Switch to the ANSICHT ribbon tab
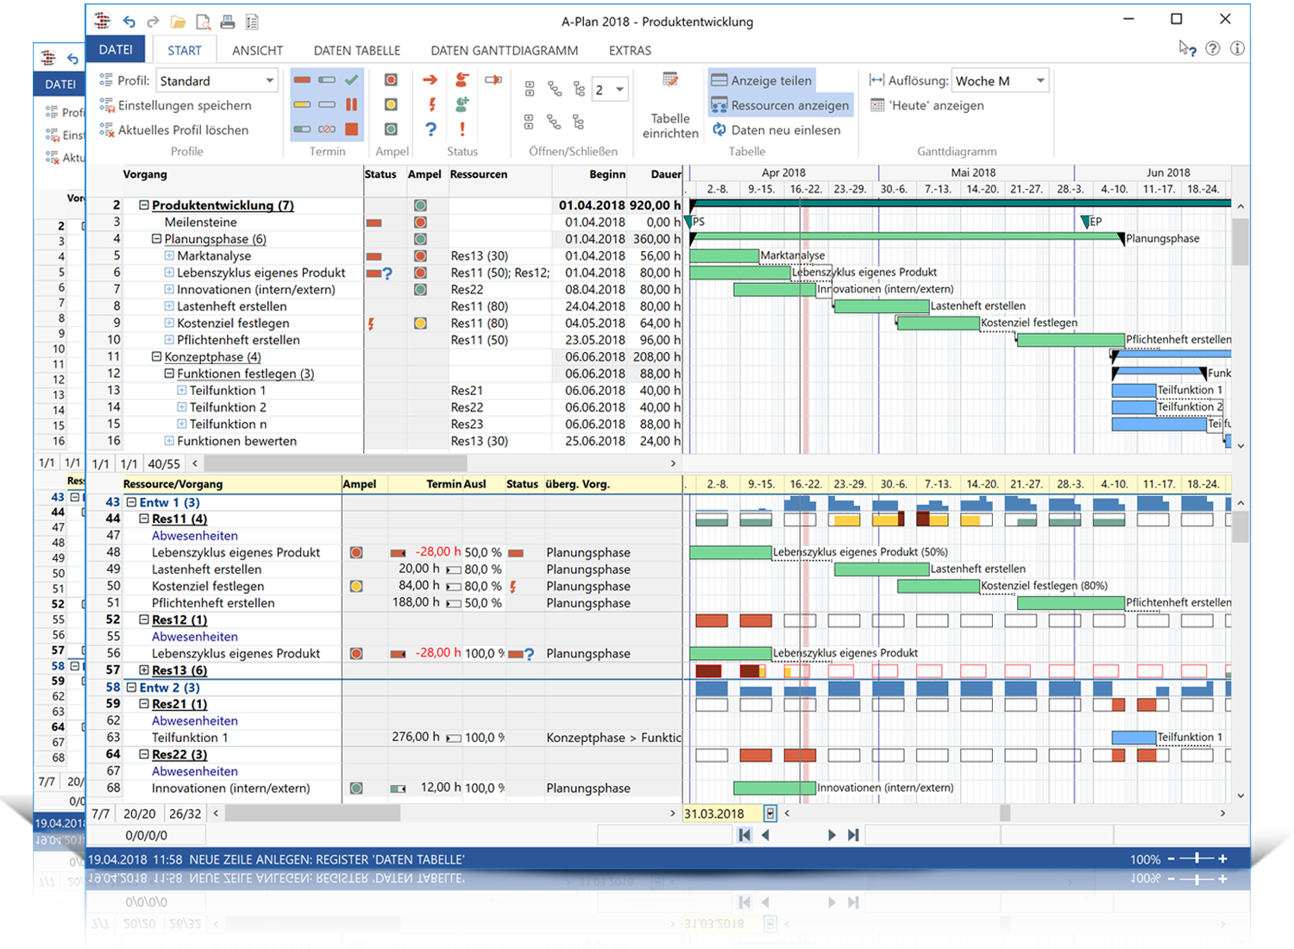1294x949 pixels. coord(257,51)
